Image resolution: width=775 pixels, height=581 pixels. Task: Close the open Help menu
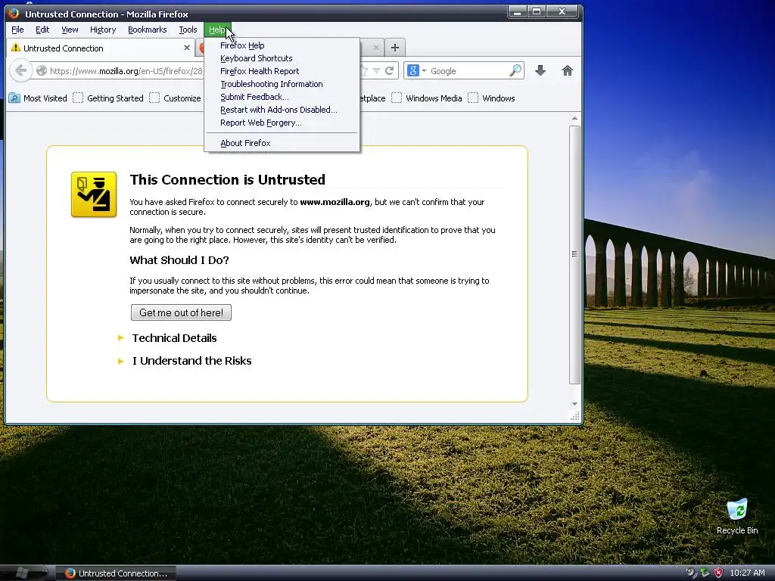[x=217, y=30]
